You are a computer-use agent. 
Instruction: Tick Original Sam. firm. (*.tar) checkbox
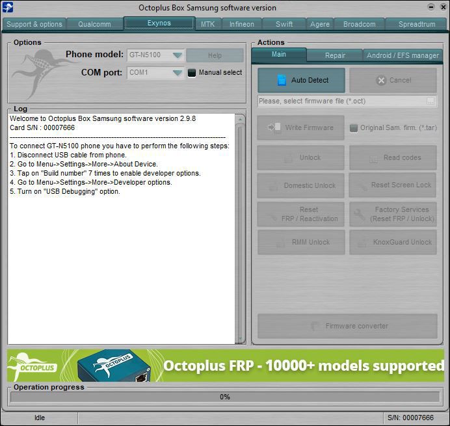click(354, 127)
